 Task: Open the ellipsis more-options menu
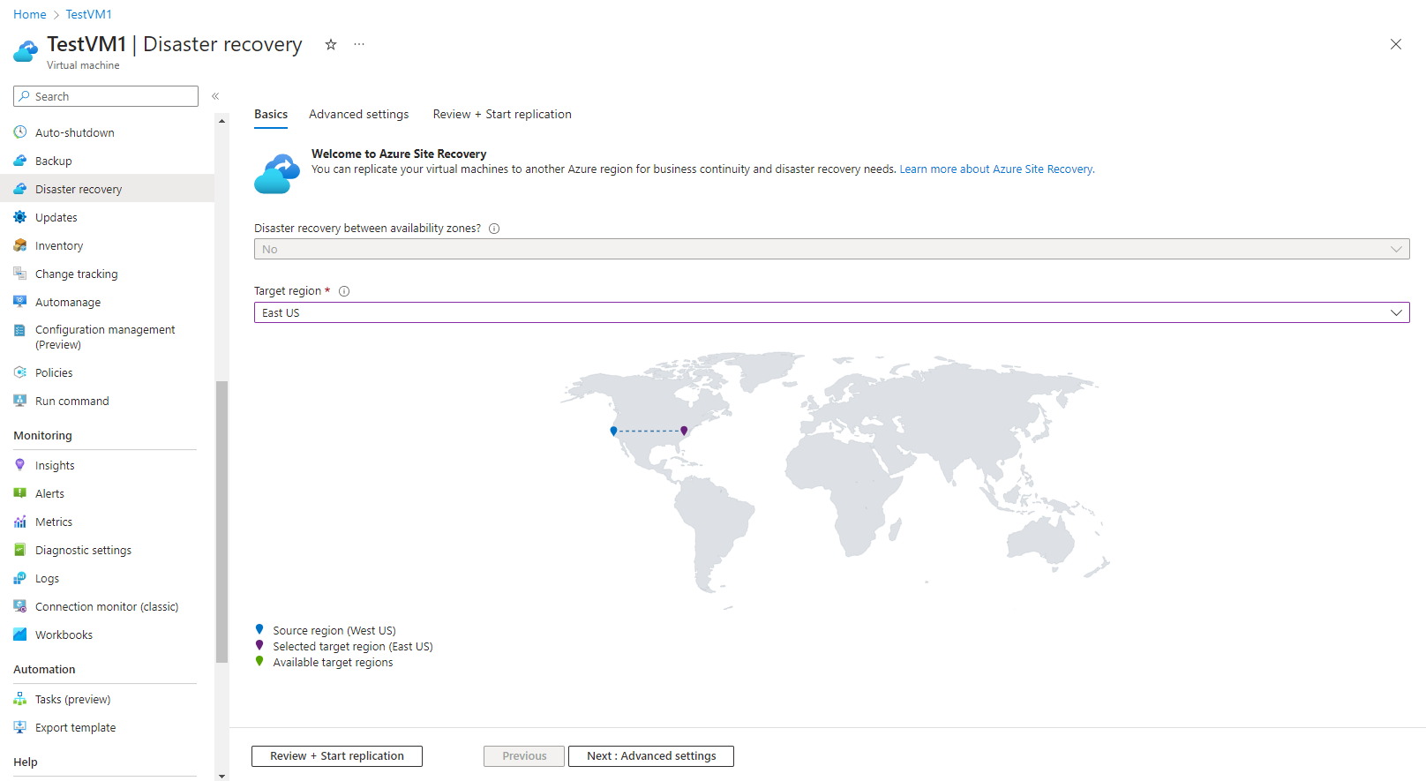[x=359, y=44]
